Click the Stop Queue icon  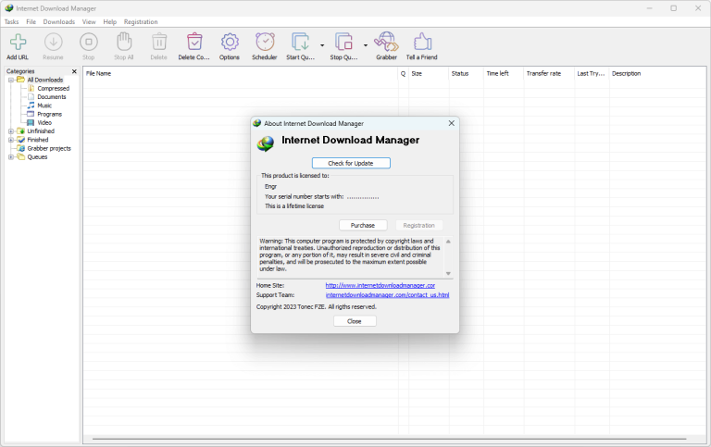343,43
